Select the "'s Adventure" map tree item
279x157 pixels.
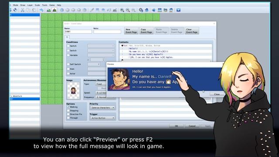pos(25,96)
